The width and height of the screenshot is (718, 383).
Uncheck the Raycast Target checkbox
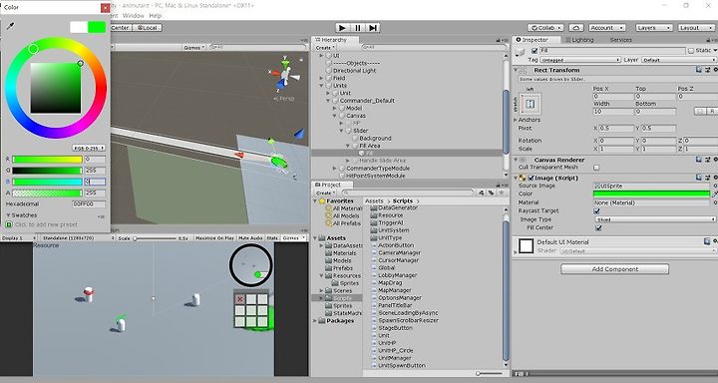[596, 211]
